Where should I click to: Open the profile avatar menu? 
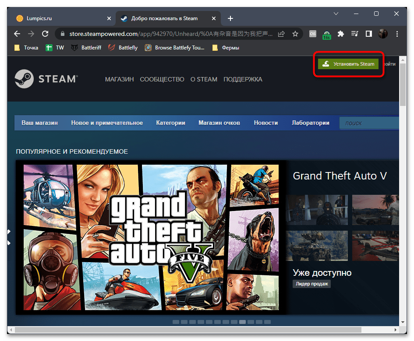(x=383, y=34)
